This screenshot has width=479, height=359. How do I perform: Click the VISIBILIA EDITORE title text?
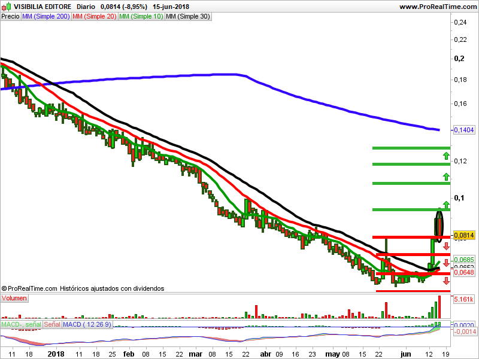(43, 7)
